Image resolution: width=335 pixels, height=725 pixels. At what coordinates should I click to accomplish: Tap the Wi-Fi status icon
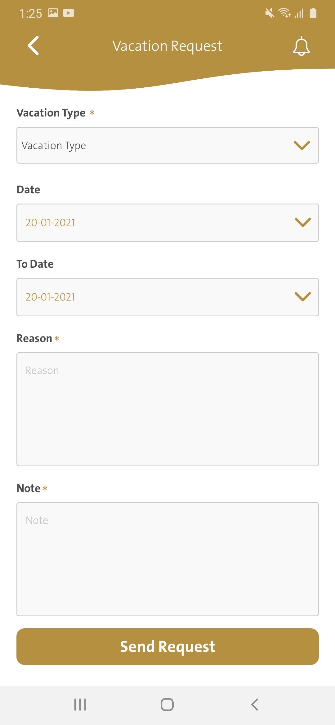coord(284,13)
